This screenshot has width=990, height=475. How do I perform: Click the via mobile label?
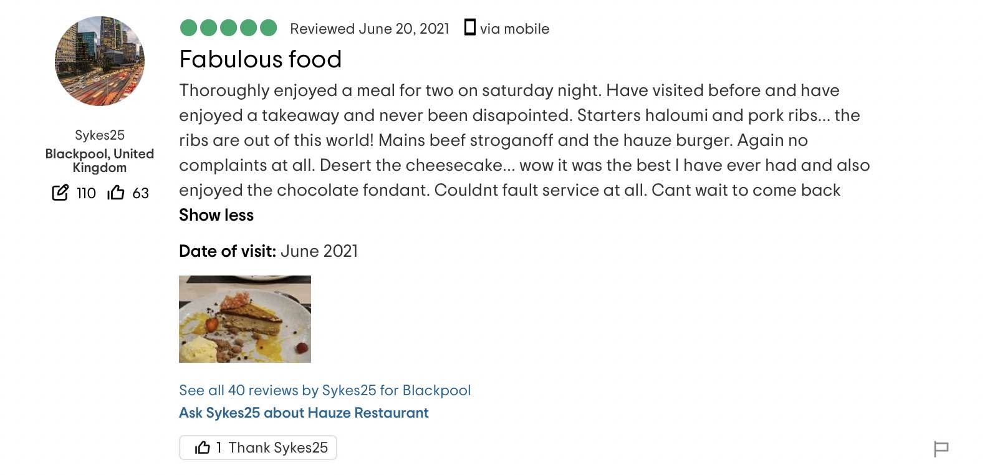point(514,29)
